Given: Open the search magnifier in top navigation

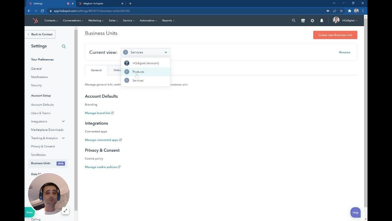Looking at the screenshot, I should click(x=293, y=21).
